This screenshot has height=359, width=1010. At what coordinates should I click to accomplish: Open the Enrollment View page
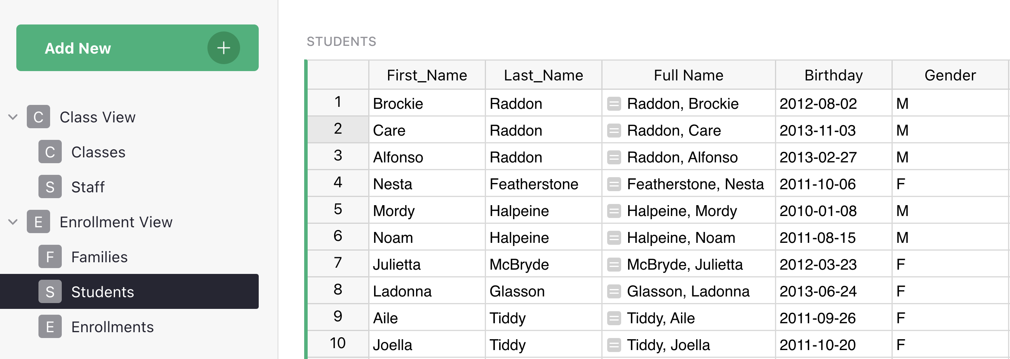116,222
